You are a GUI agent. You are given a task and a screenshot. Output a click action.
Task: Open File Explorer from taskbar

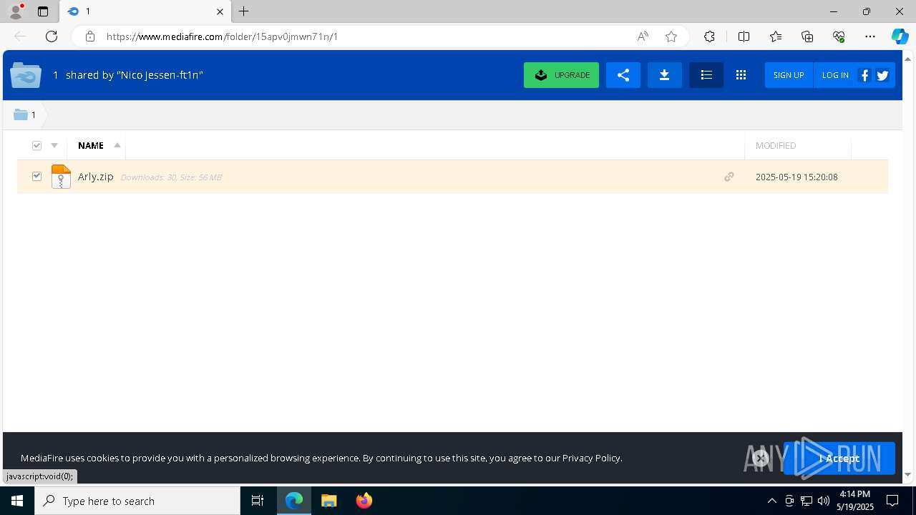329,501
